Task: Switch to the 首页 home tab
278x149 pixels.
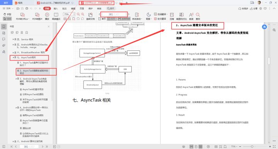Action: coord(6,3)
